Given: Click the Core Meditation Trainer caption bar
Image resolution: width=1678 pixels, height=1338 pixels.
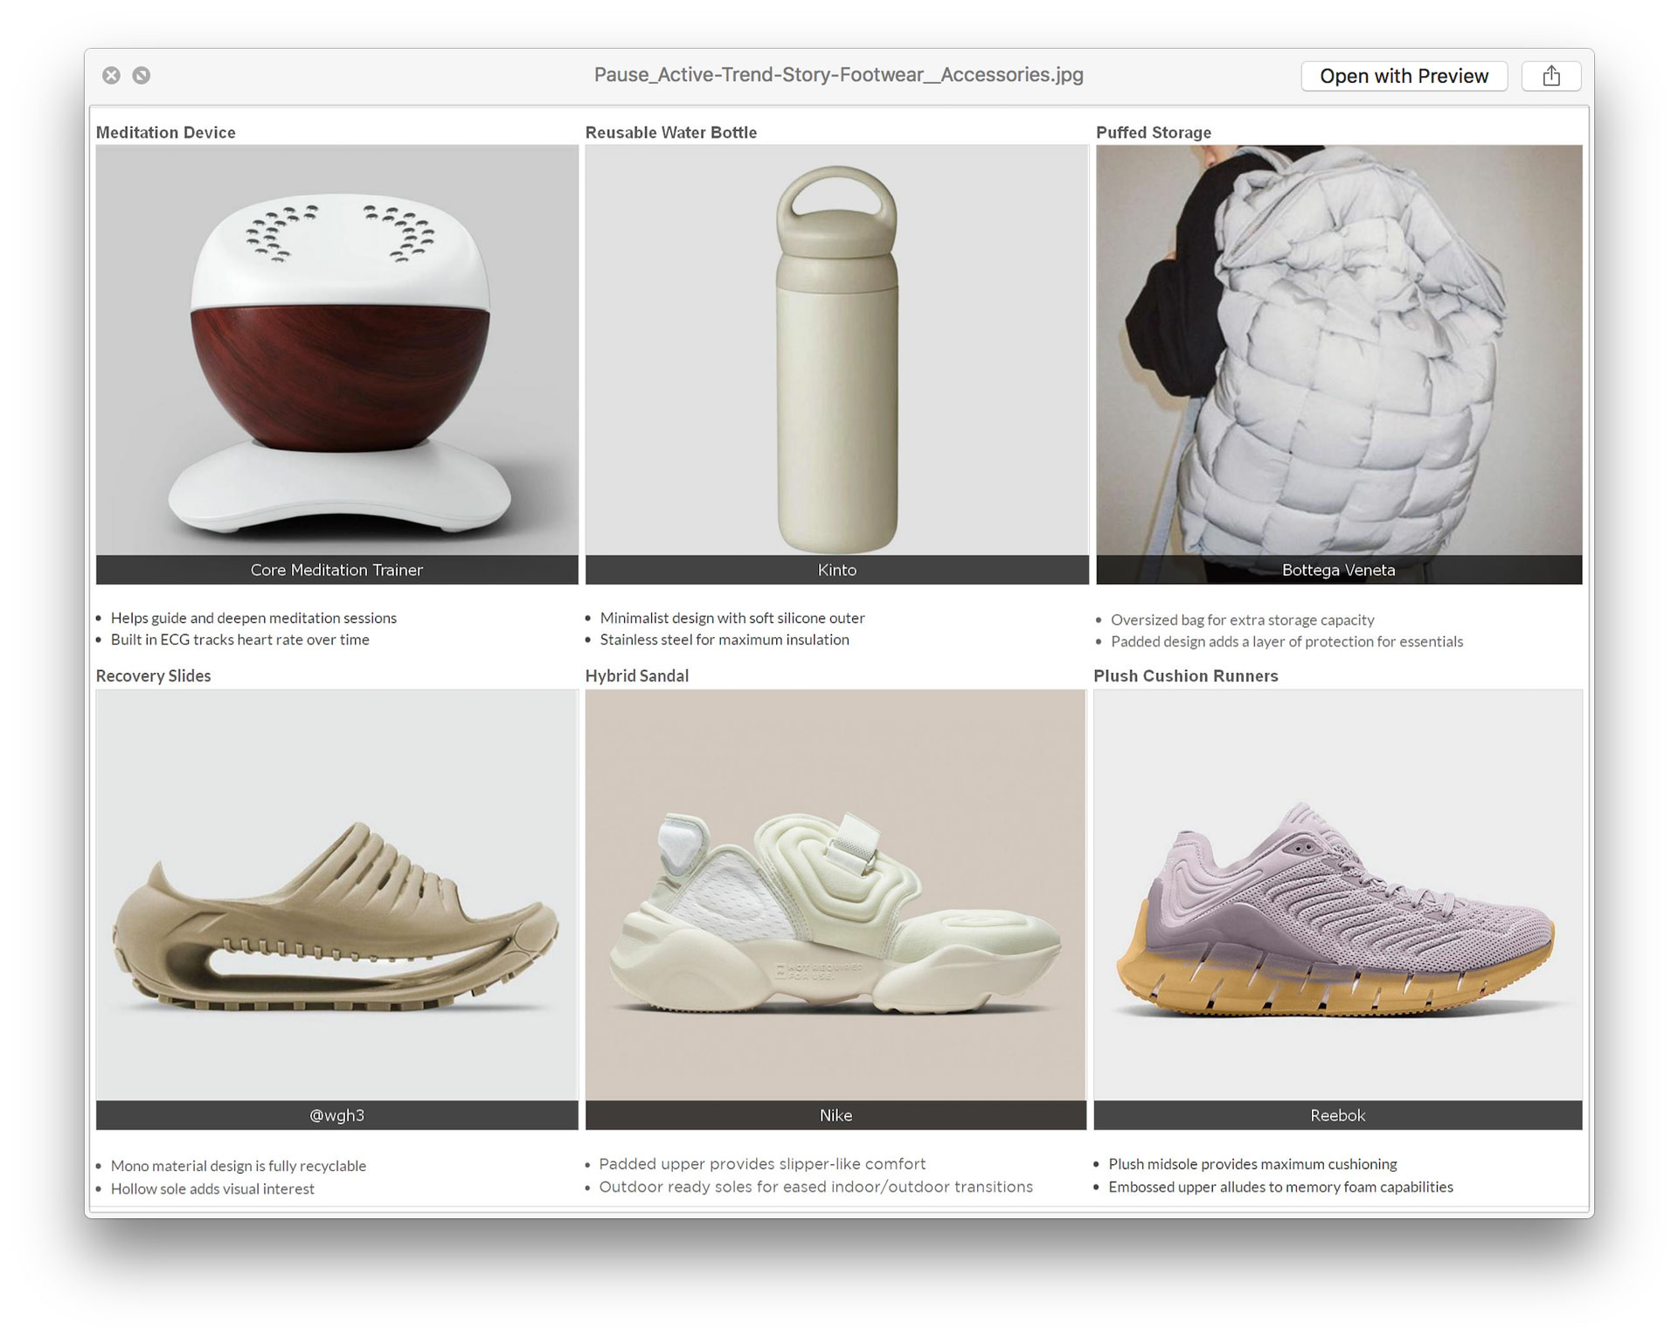Looking at the screenshot, I should coord(337,570).
